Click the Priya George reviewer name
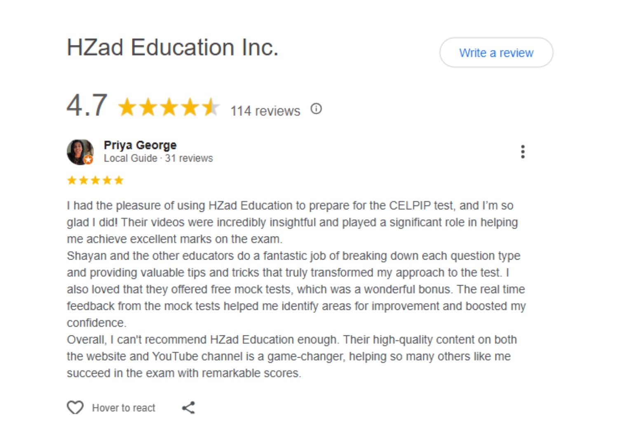 140,145
